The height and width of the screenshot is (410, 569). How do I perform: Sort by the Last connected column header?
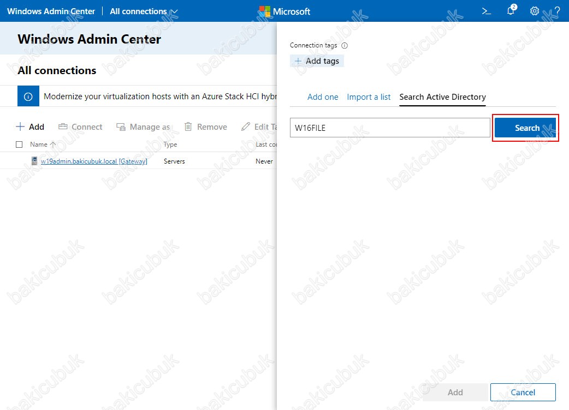[x=266, y=144]
